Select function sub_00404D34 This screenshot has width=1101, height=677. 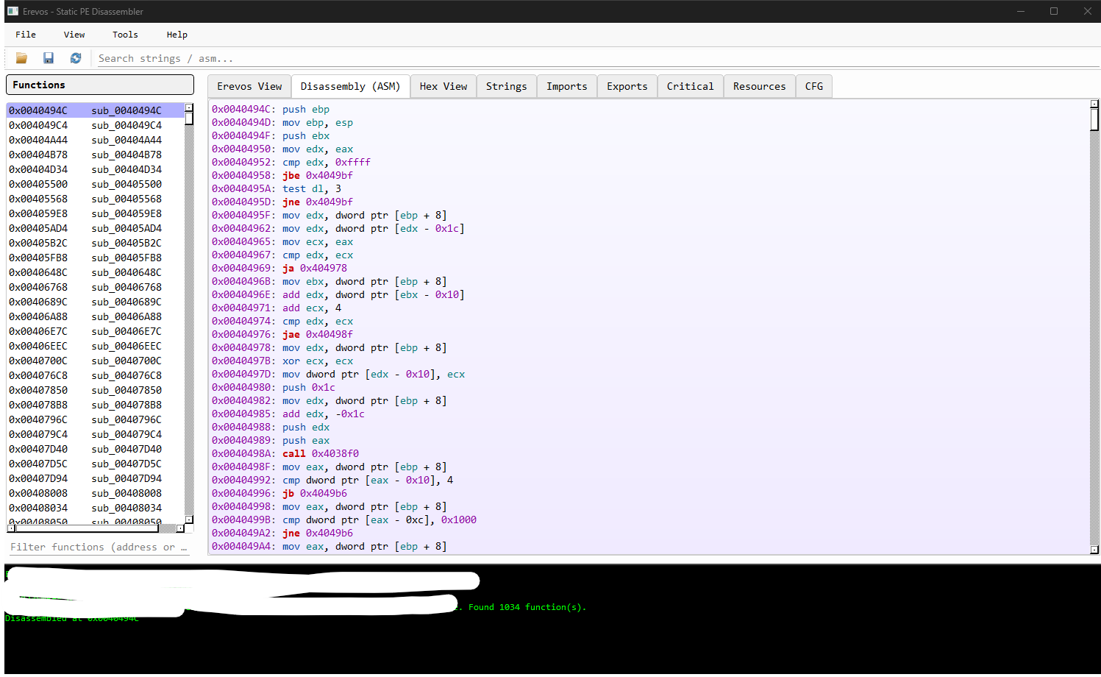[96, 169]
